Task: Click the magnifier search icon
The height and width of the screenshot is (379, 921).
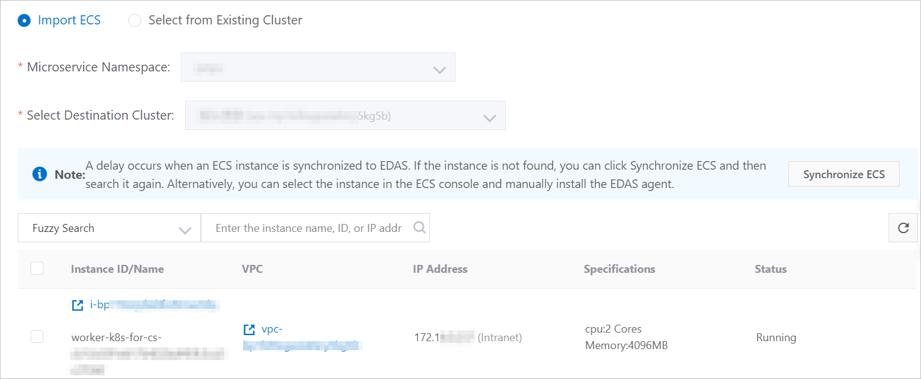Action: point(420,228)
